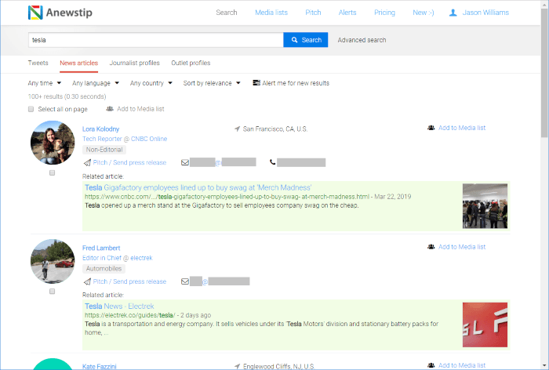This screenshot has width=549, height=370.
Task: Open Tesla Gigafactory employees article link
Action: pyautogui.click(x=198, y=187)
